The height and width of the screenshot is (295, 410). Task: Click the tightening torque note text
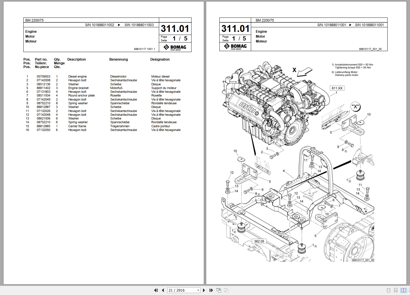click(x=353, y=68)
